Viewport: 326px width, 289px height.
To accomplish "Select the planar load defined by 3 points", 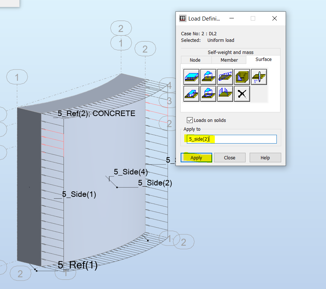I will (208, 77).
